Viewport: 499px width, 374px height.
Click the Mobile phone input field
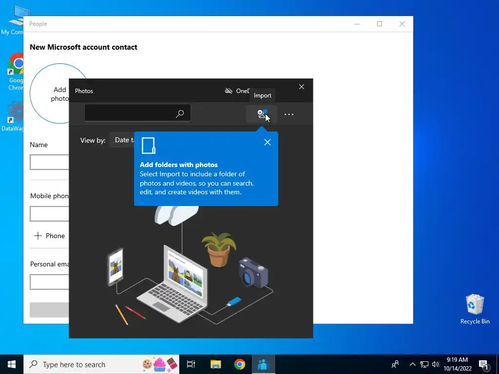pos(50,214)
